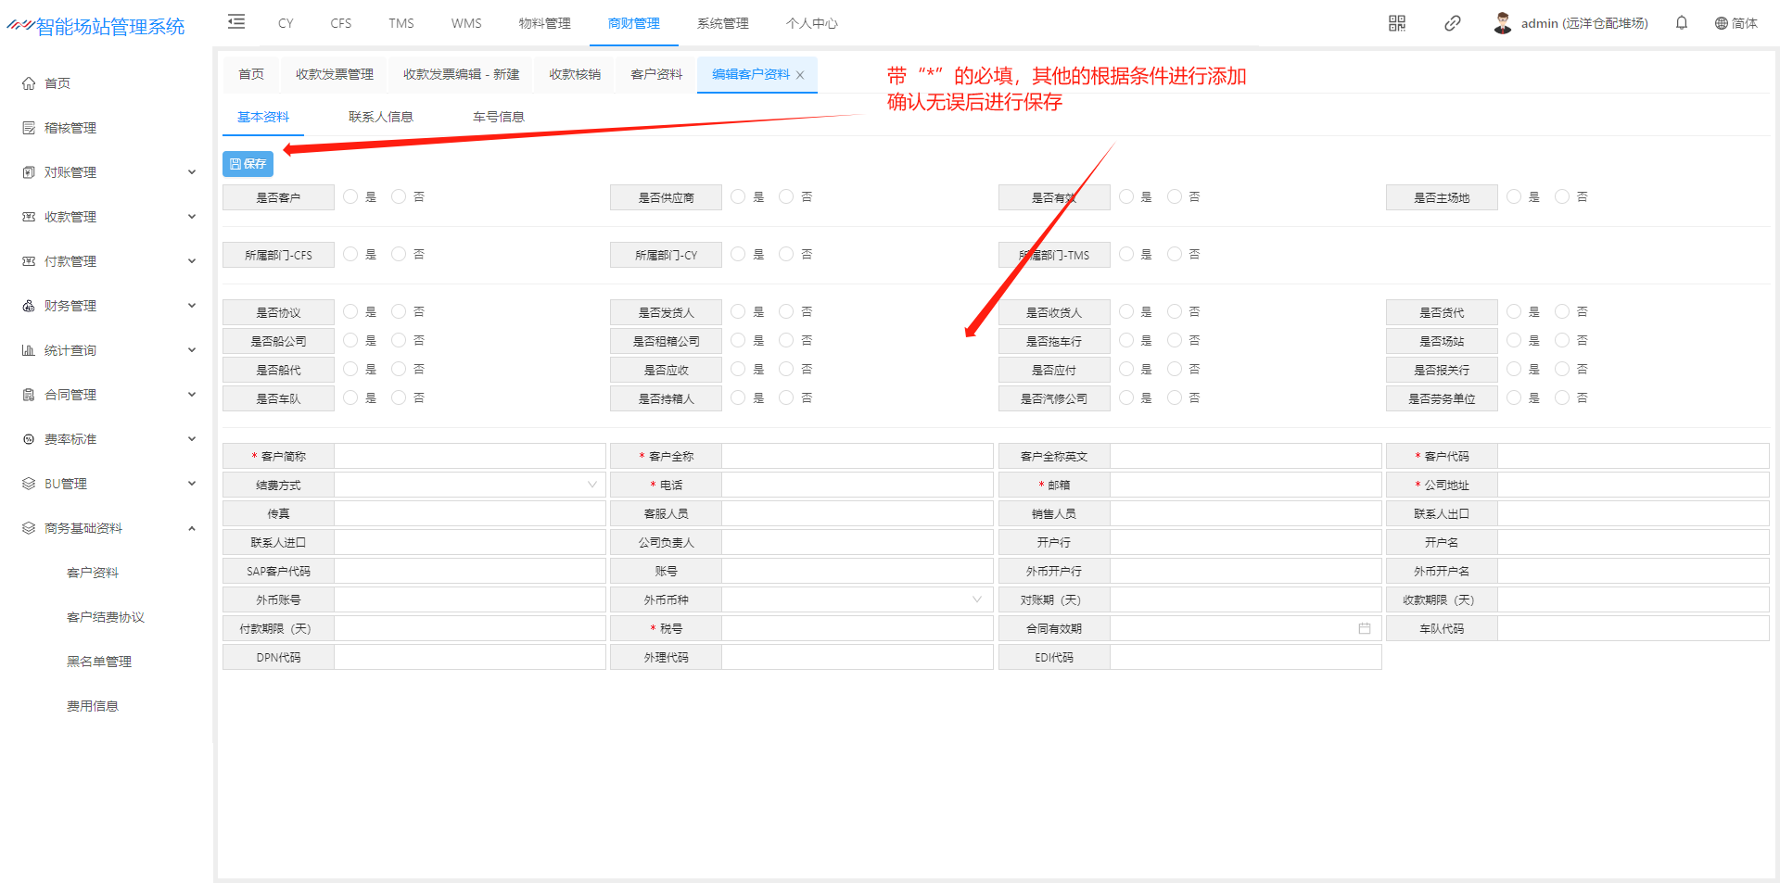Screen dimensions: 1780x883
Task: Open the 外币币种 dropdown
Action: pos(857,599)
